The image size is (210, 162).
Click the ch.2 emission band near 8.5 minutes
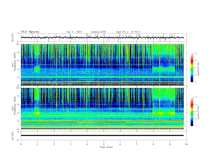tap(164, 113)
